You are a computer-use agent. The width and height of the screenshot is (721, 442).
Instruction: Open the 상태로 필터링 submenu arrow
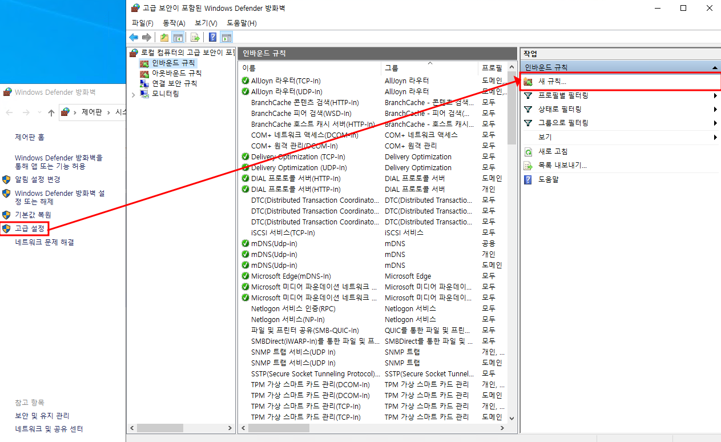(715, 109)
